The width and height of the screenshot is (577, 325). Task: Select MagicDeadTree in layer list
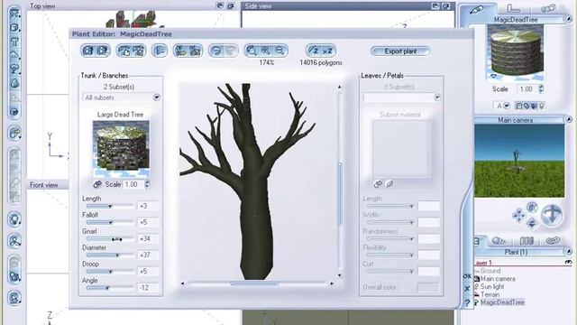(x=502, y=302)
